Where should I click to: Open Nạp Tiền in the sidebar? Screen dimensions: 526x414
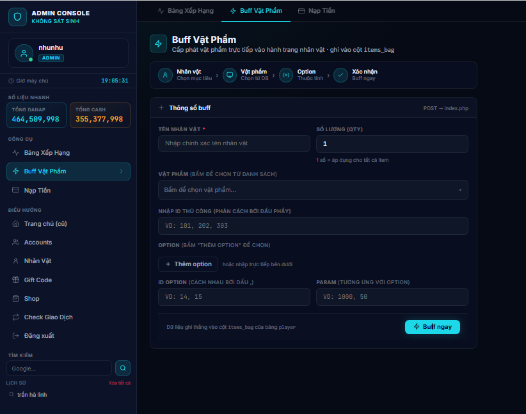click(68, 190)
